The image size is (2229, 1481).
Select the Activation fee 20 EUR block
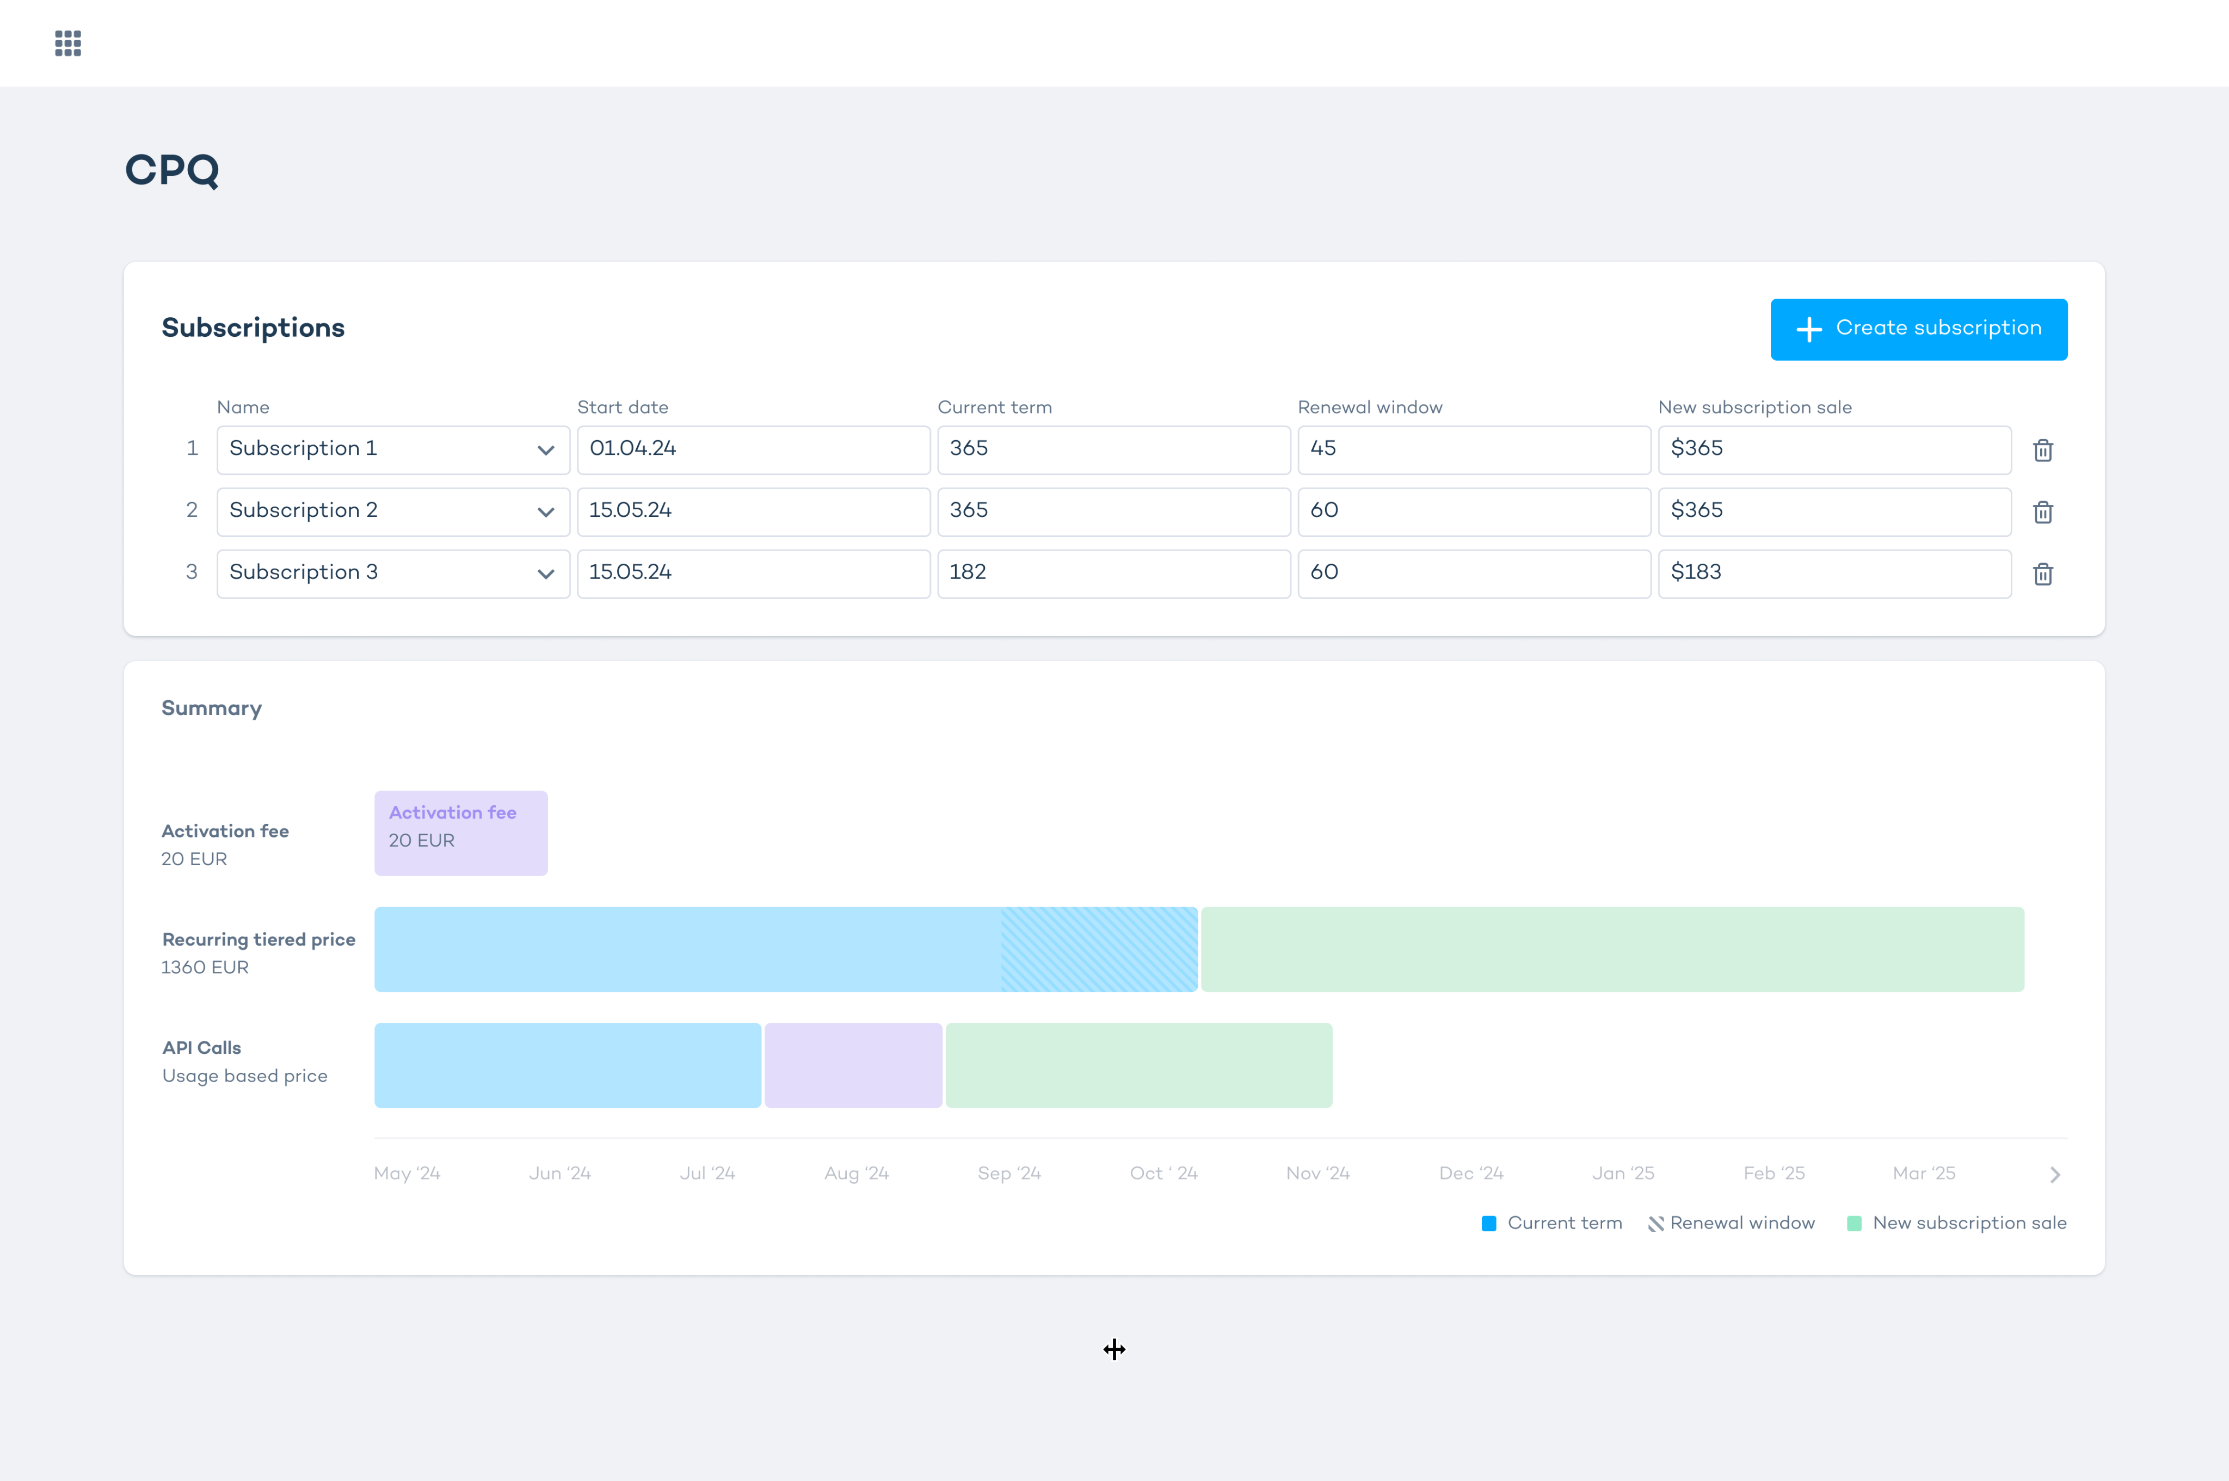tap(461, 832)
